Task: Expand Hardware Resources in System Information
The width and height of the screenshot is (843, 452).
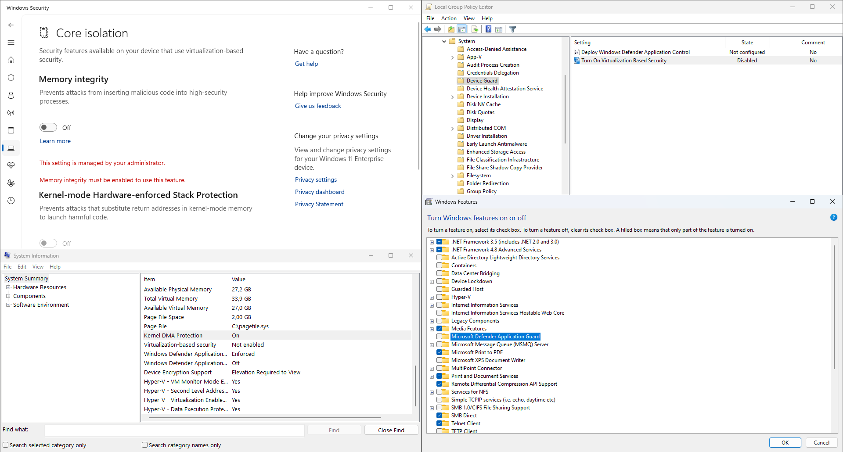Action: [x=8, y=287]
